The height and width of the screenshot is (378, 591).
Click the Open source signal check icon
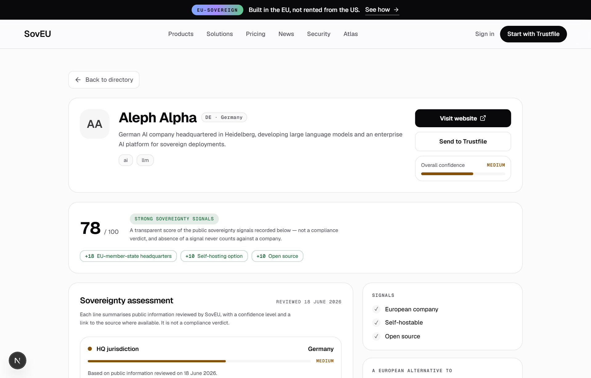[376, 336]
